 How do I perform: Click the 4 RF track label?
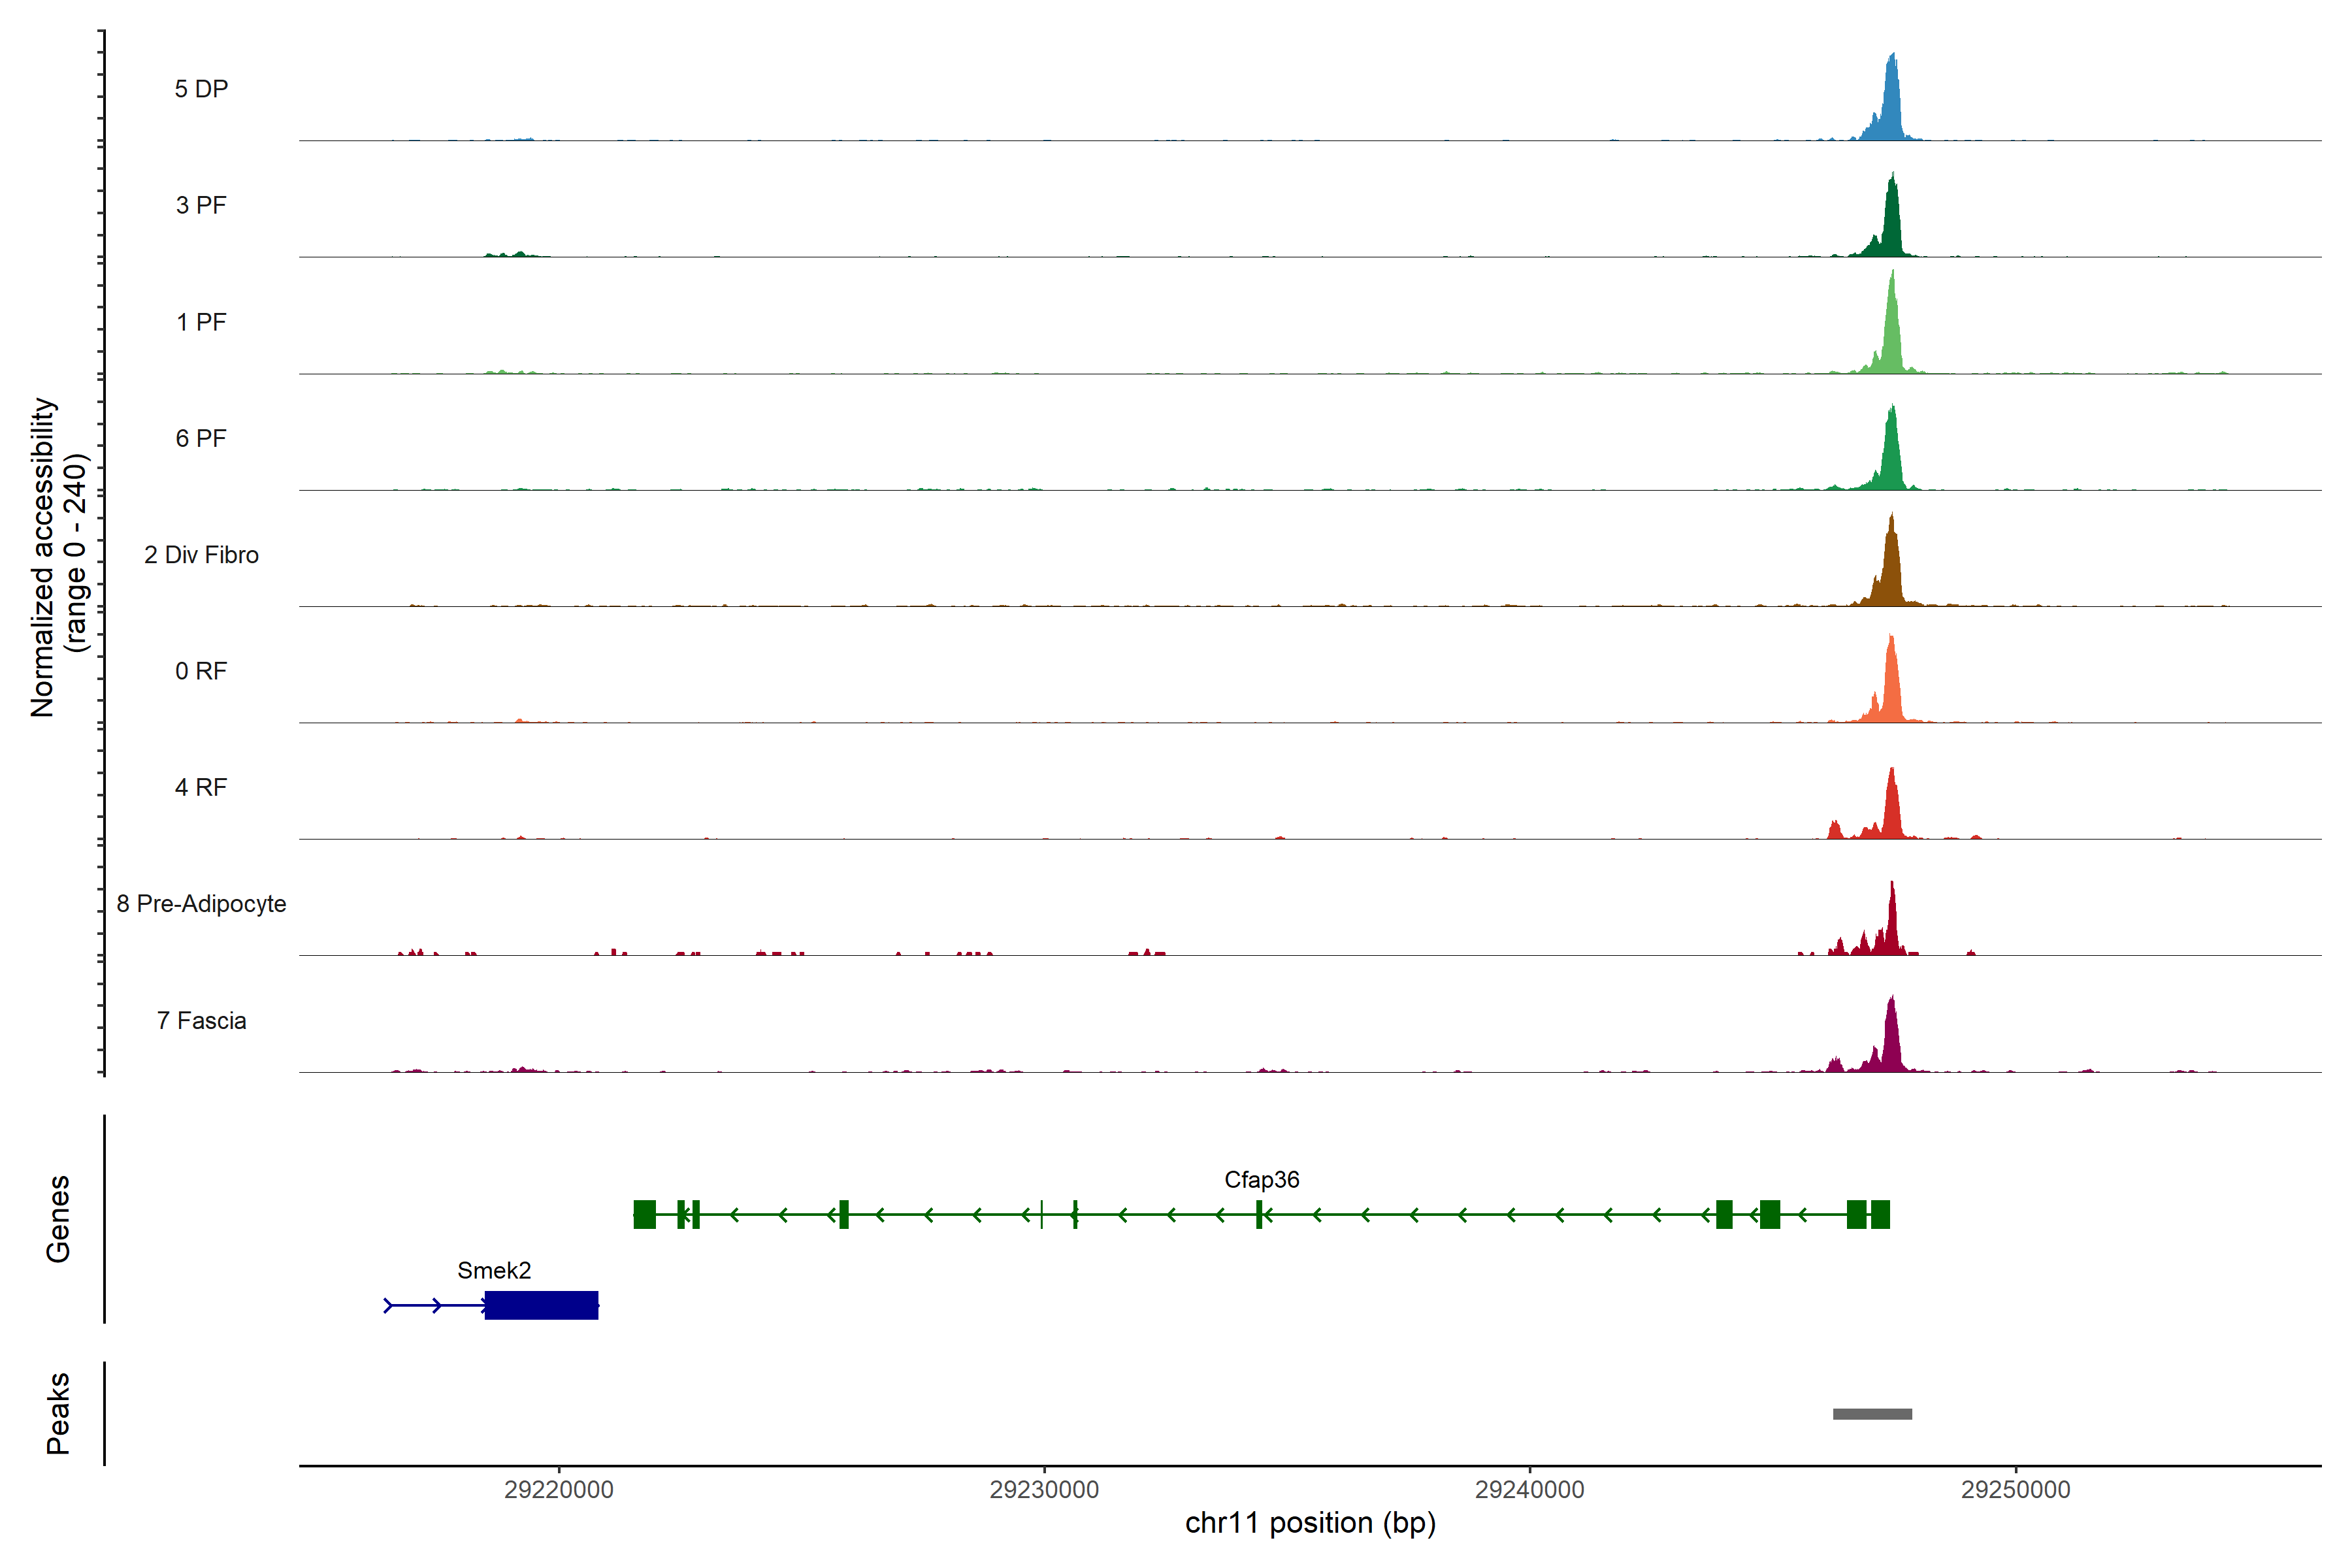click(x=201, y=788)
